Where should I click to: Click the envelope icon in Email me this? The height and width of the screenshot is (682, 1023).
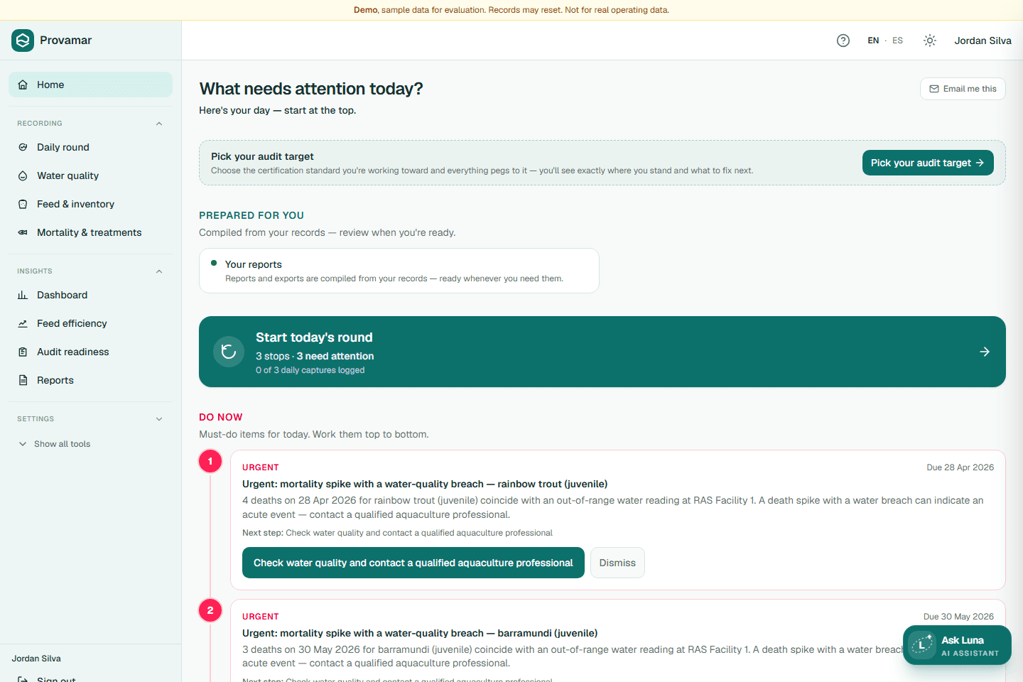[934, 89]
